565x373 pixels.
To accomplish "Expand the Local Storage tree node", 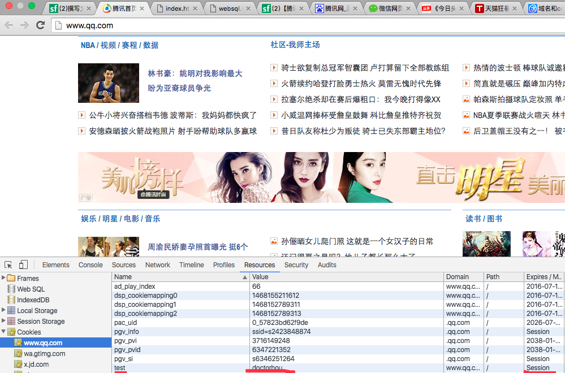I will point(3,310).
